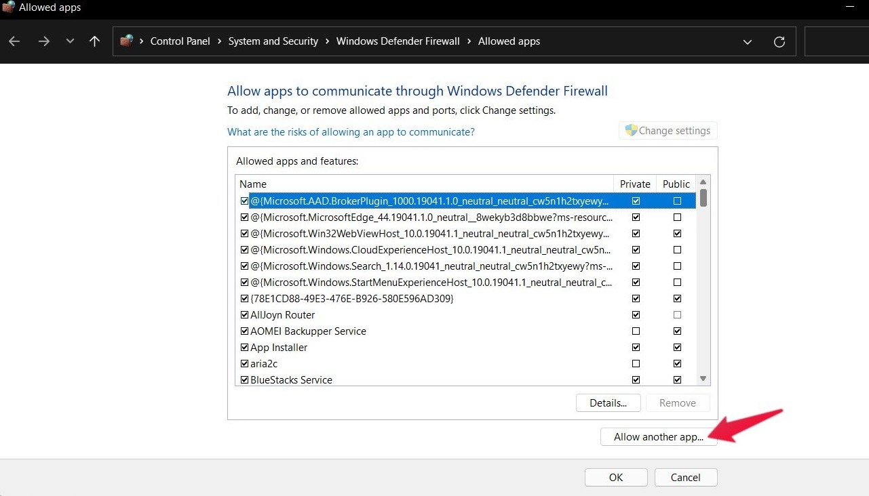Viewport: 869px width, 496px height.
Task: Click the Allowed apps title bar icon
Action: click(9, 7)
